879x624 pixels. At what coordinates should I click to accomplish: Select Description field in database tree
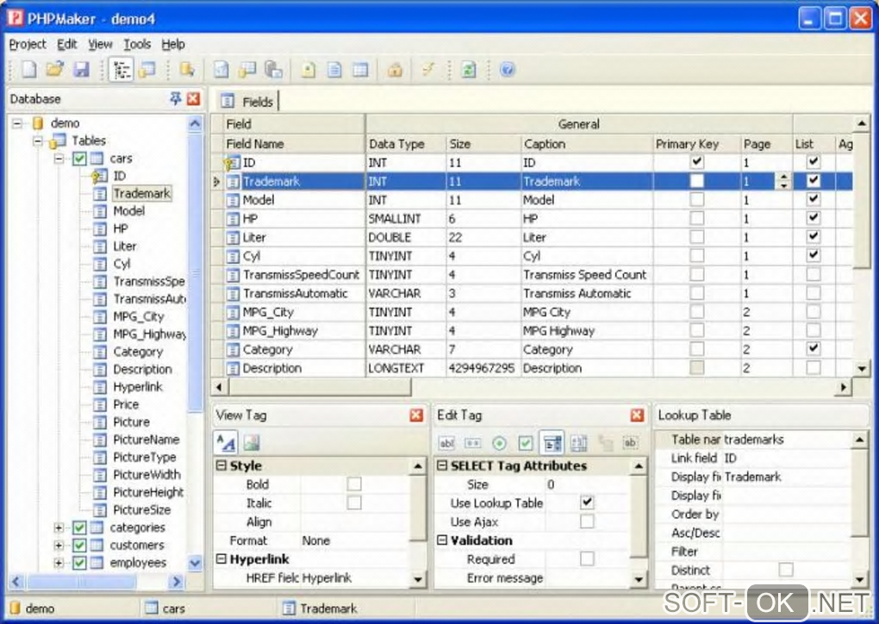pyautogui.click(x=142, y=370)
